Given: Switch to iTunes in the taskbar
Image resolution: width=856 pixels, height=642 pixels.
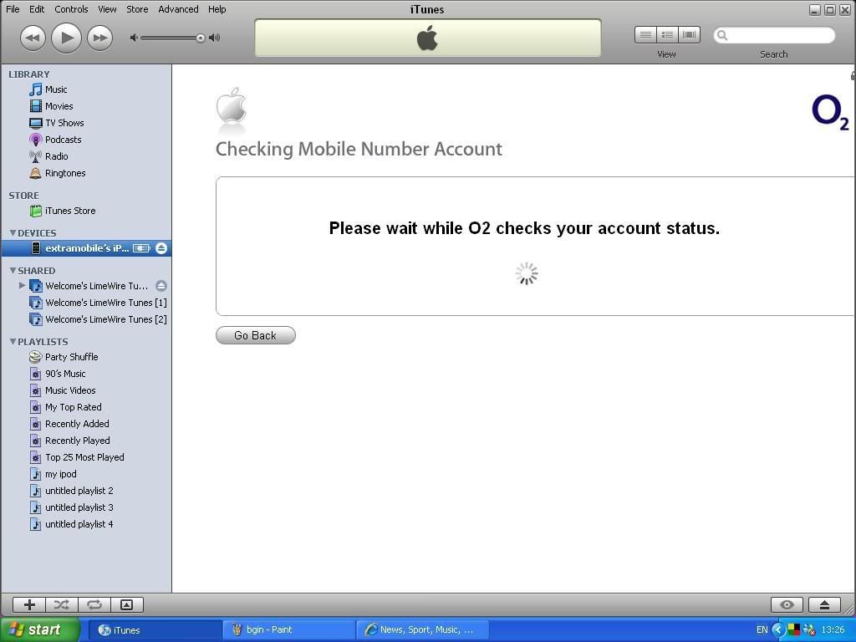Looking at the screenshot, I should tap(154, 630).
